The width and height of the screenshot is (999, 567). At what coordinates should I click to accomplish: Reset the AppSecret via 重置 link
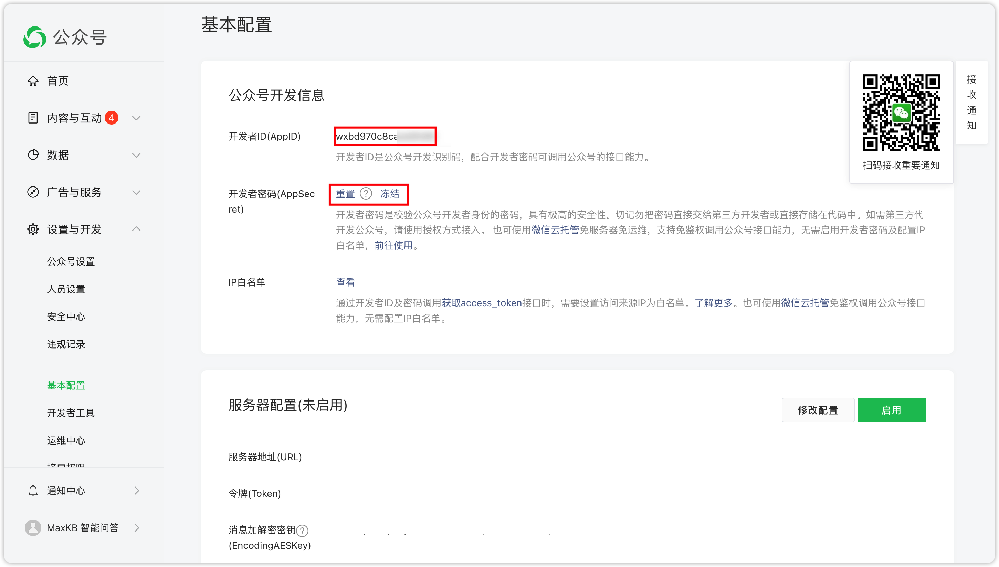coord(345,194)
